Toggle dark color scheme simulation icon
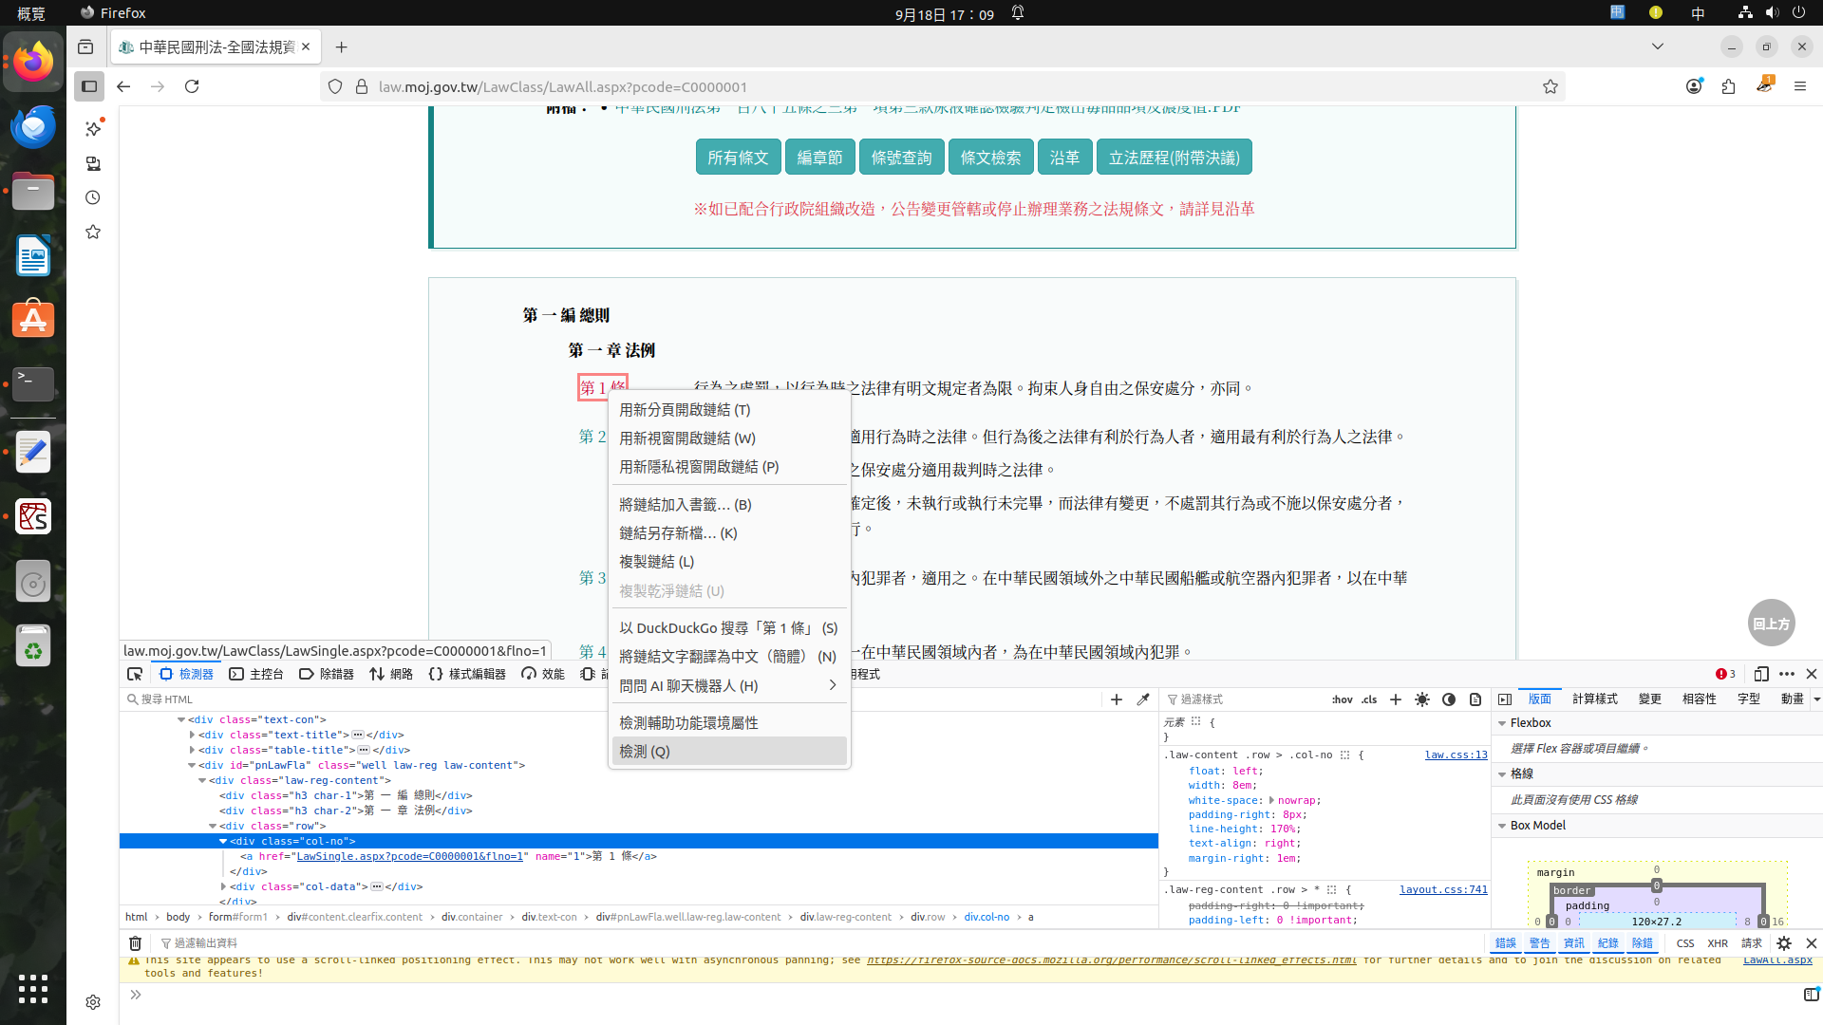Viewport: 1823px width, 1025px height. tap(1448, 699)
